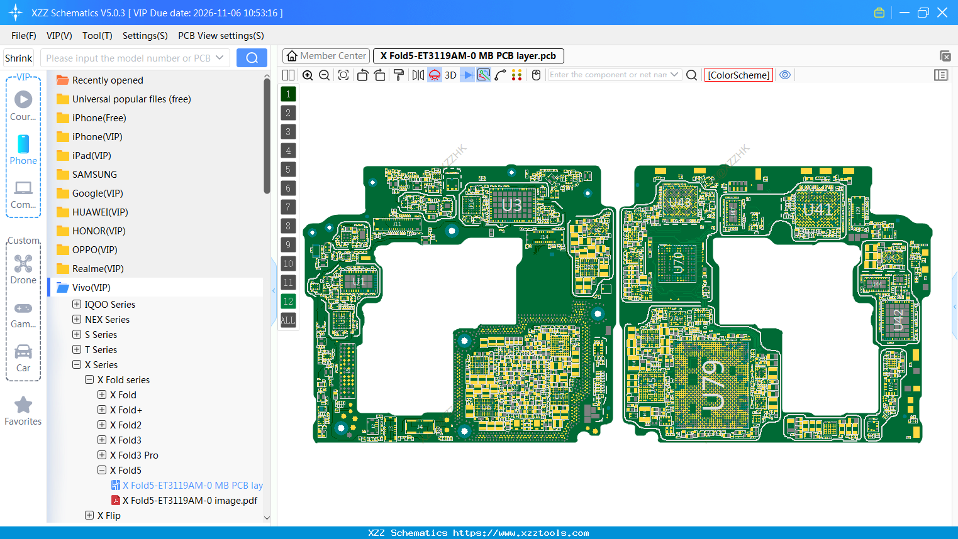Open the X Fold5-ET3119AM-0 image.pdf file
This screenshot has height=539, width=958.
189,500
